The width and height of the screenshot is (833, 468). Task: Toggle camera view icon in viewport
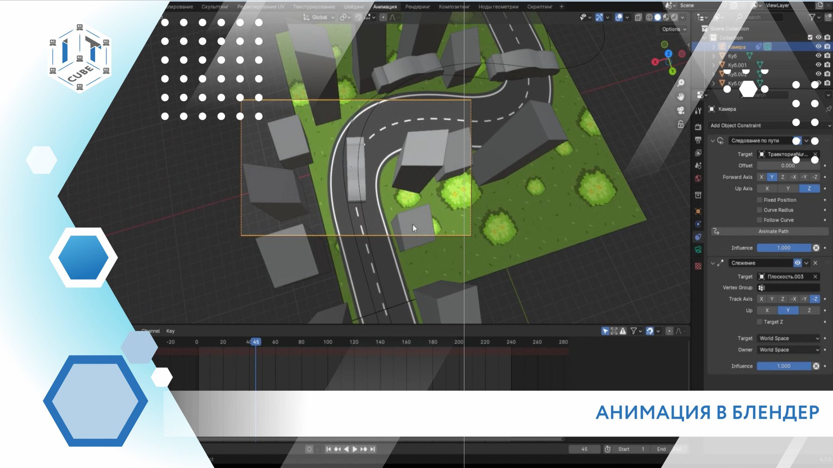[681, 110]
